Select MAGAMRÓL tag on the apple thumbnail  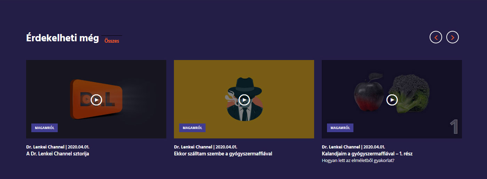click(x=340, y=128)
